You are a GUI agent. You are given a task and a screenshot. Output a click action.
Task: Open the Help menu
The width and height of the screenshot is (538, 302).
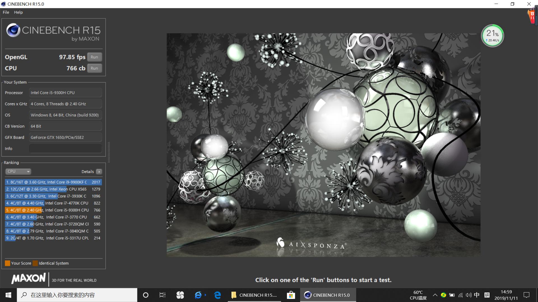click(18, 12)
